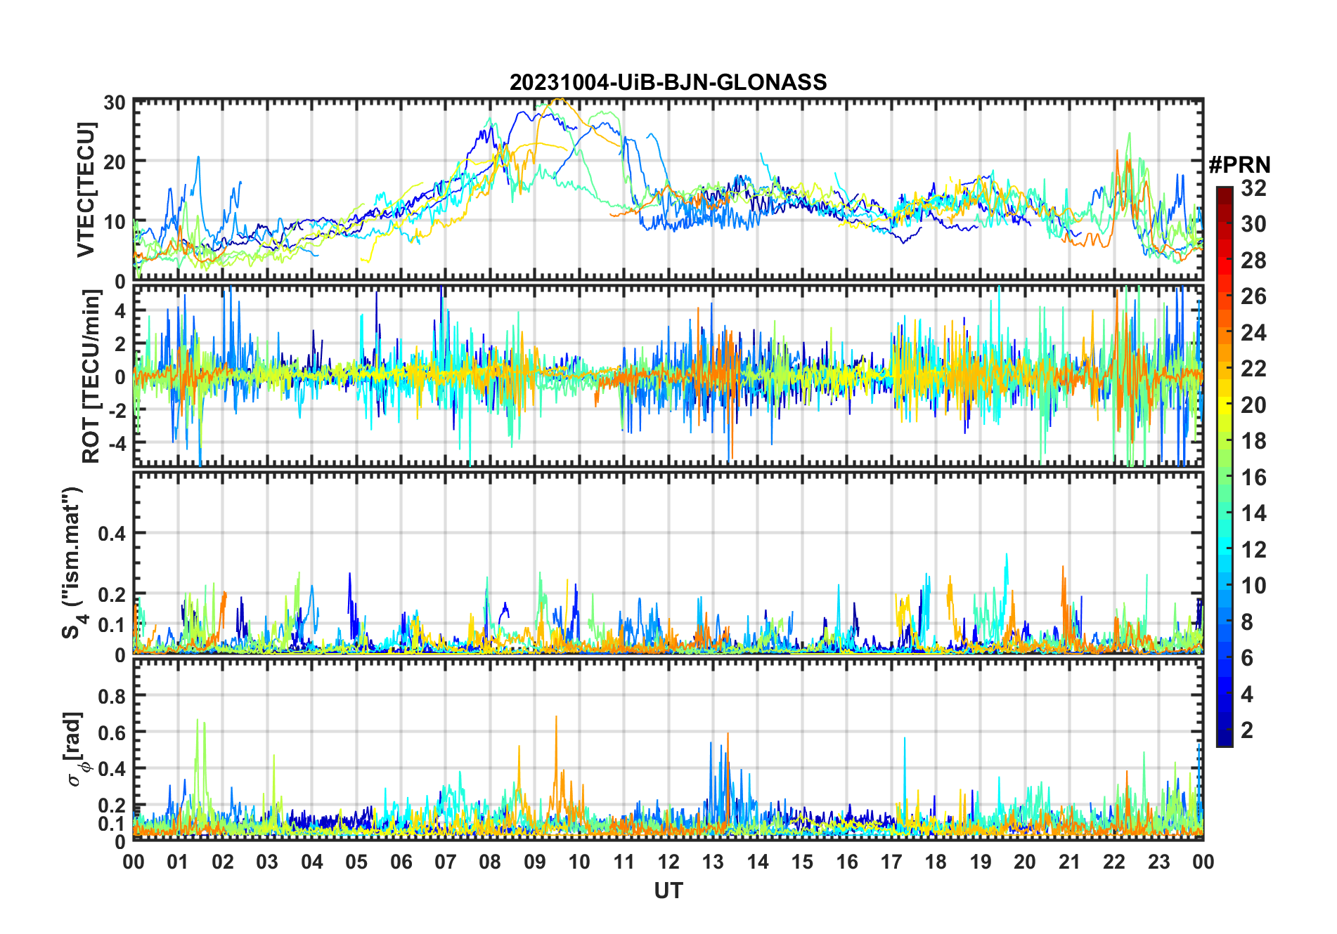Click the 30 tick on VTEC axis
Screen dimensions: 1337x934
coord(115,103)
